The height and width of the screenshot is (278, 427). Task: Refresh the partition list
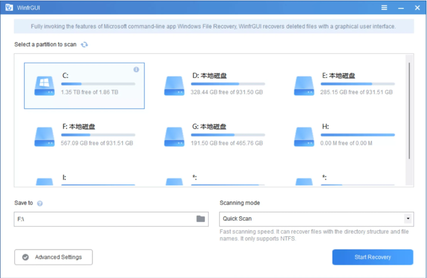[x=84, y=44]
